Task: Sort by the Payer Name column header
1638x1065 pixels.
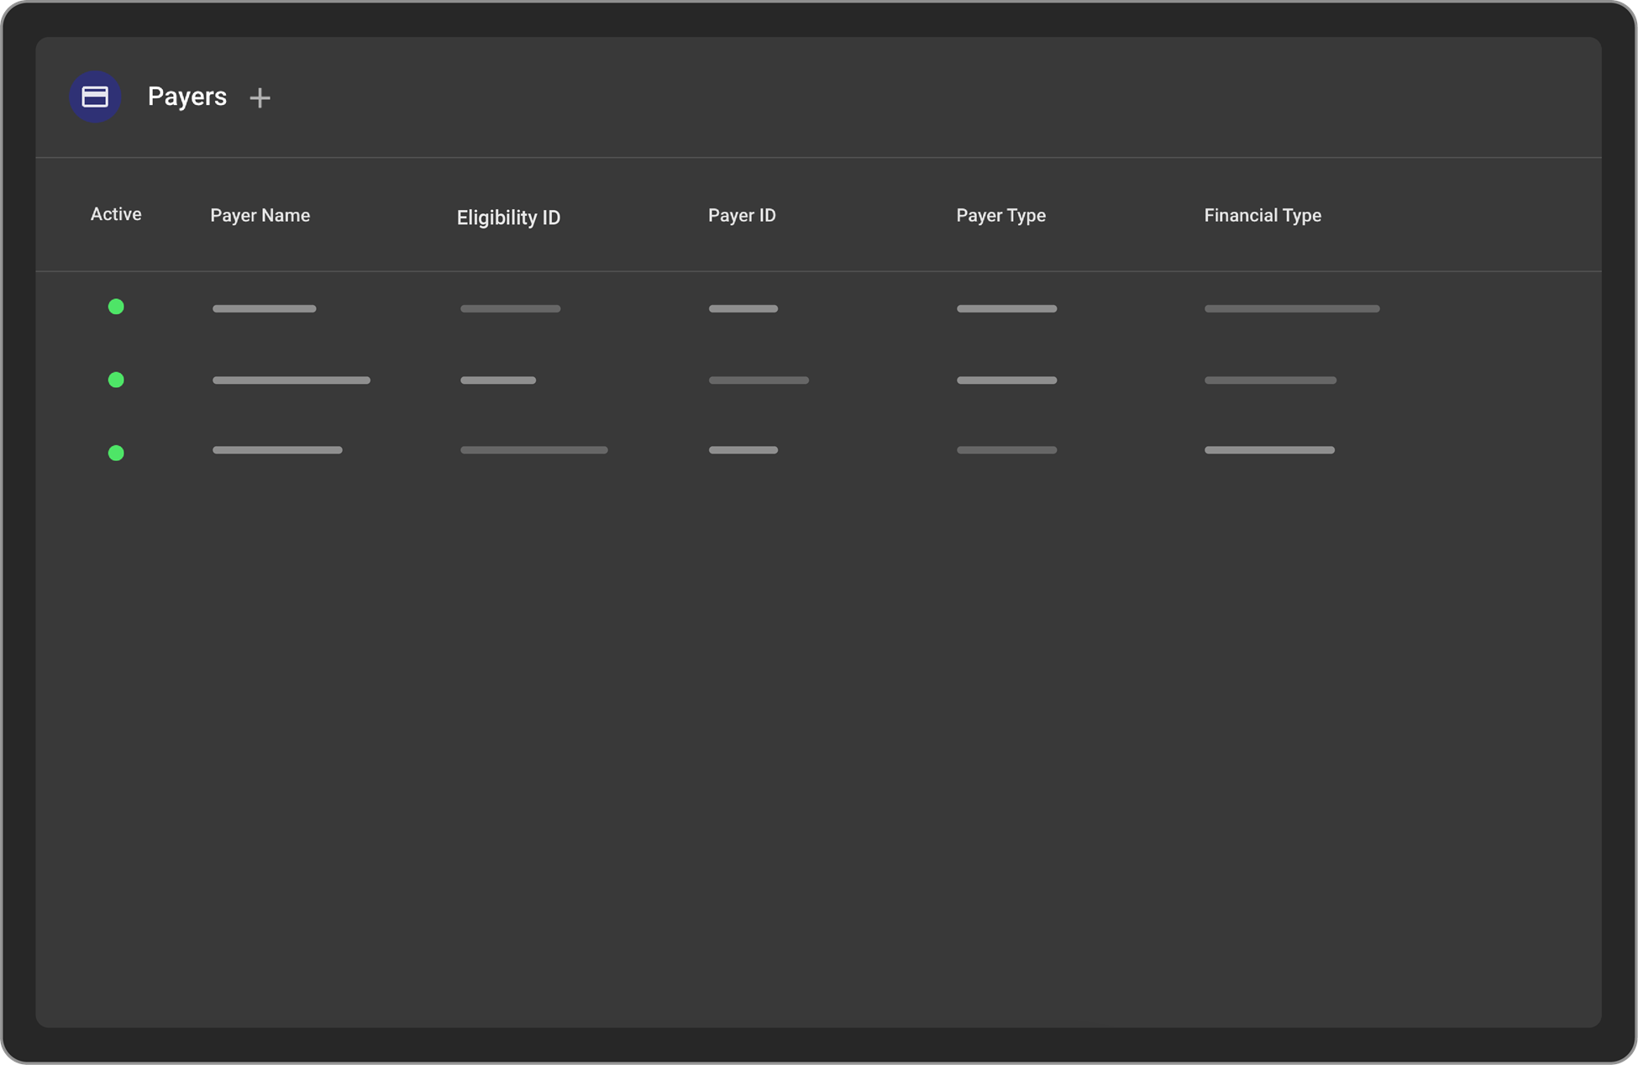Action: click(260, 215)
